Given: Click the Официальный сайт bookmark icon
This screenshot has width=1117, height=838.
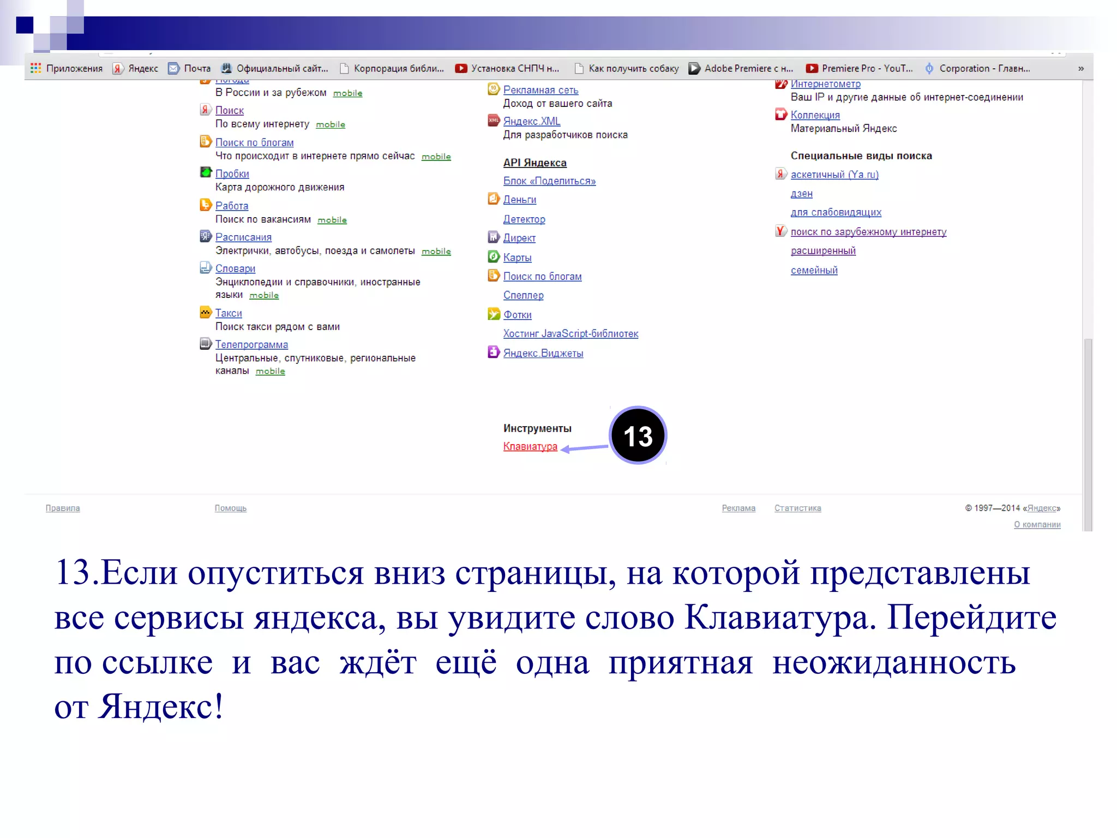Looking at the screenshot, I should 226,68.
